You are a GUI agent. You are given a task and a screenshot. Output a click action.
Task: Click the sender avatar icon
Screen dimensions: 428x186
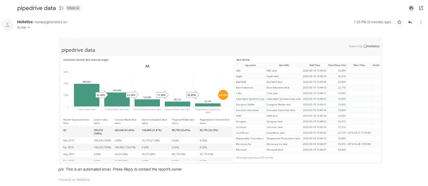[x=8, y=25]
